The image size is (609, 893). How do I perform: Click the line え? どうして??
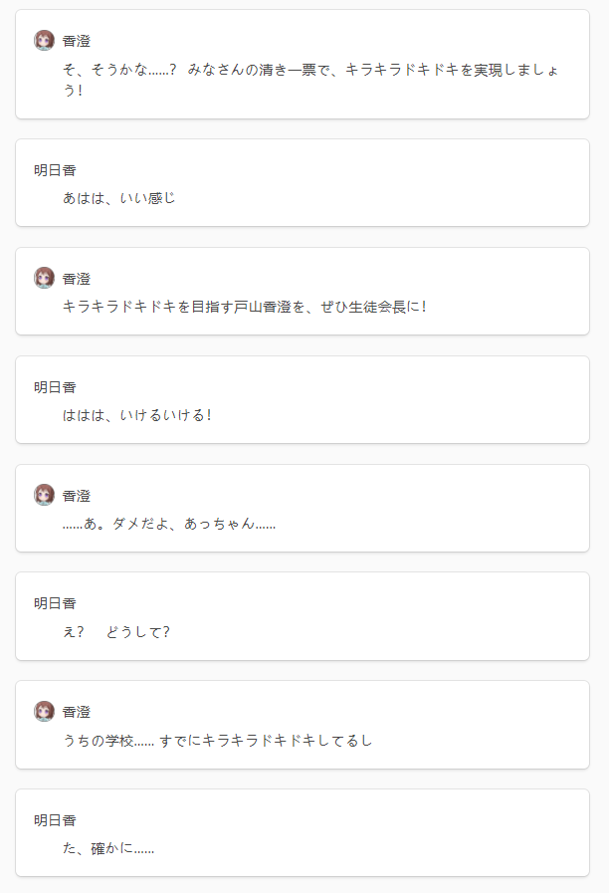click(116, 631)
